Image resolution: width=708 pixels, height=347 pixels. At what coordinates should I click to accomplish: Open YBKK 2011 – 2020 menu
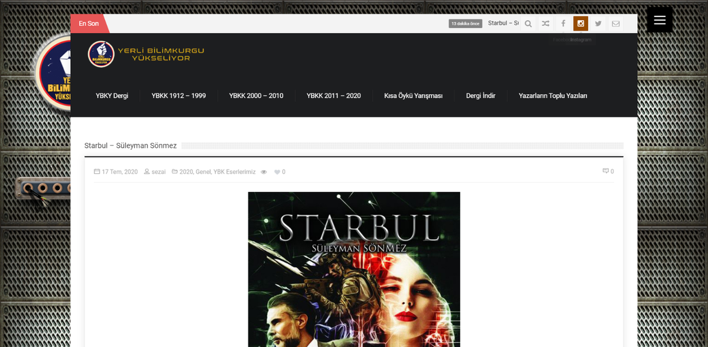click(x=334, y=95)
